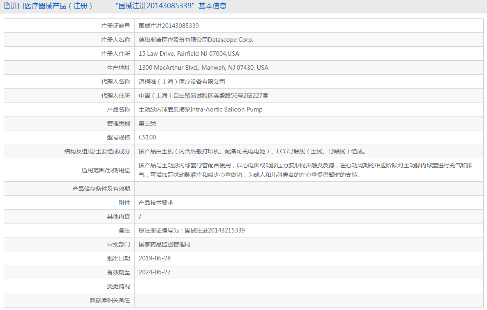Click the document icon in the header
Image resolution: width=487 pixels, height=310 pixels.
(x=7, y=6)
